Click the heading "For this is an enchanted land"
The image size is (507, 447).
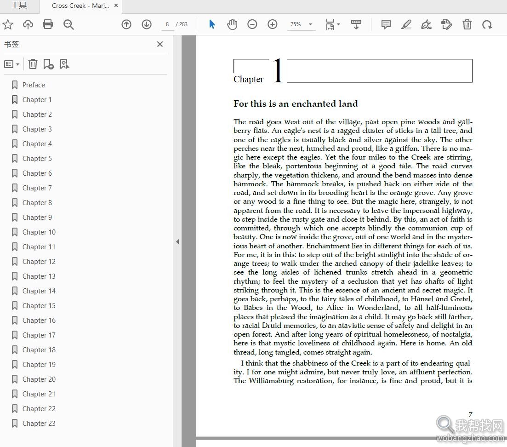296,103
